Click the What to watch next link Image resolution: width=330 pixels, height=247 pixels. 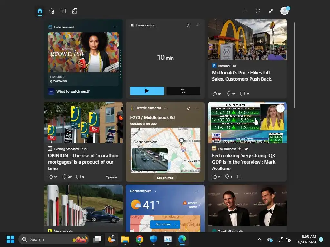[x=73, y=91]
